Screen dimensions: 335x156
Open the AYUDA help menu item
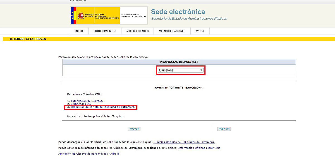pyautogui.click(x=200, y=31)
